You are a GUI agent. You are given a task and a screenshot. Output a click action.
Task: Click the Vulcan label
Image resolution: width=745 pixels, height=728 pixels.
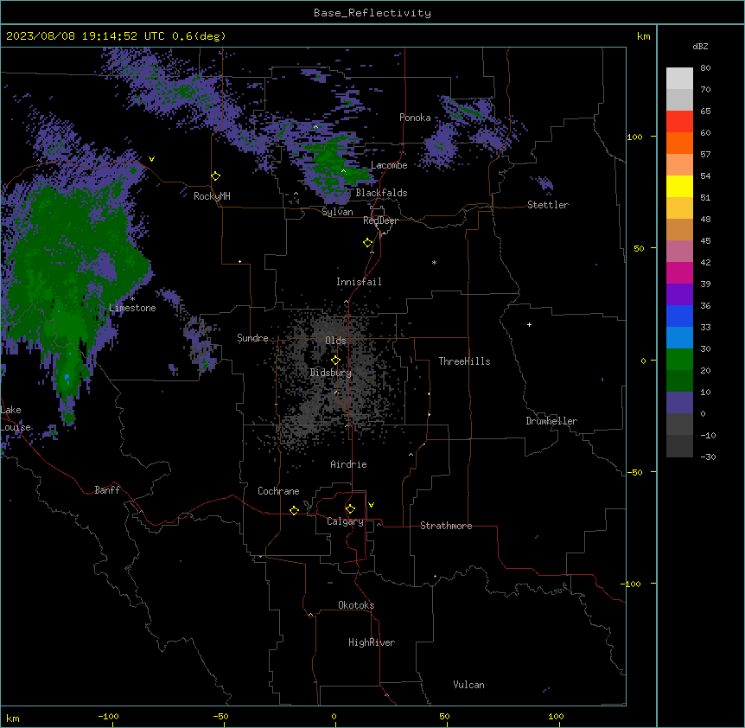(x=469, y=685)
